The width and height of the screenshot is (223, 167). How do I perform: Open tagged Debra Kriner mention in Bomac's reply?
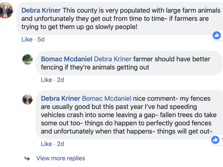pos(113,59)
